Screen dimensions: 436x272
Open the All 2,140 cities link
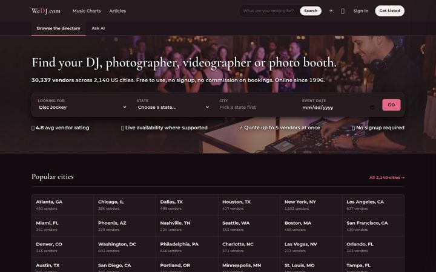(x=387, y=178)
